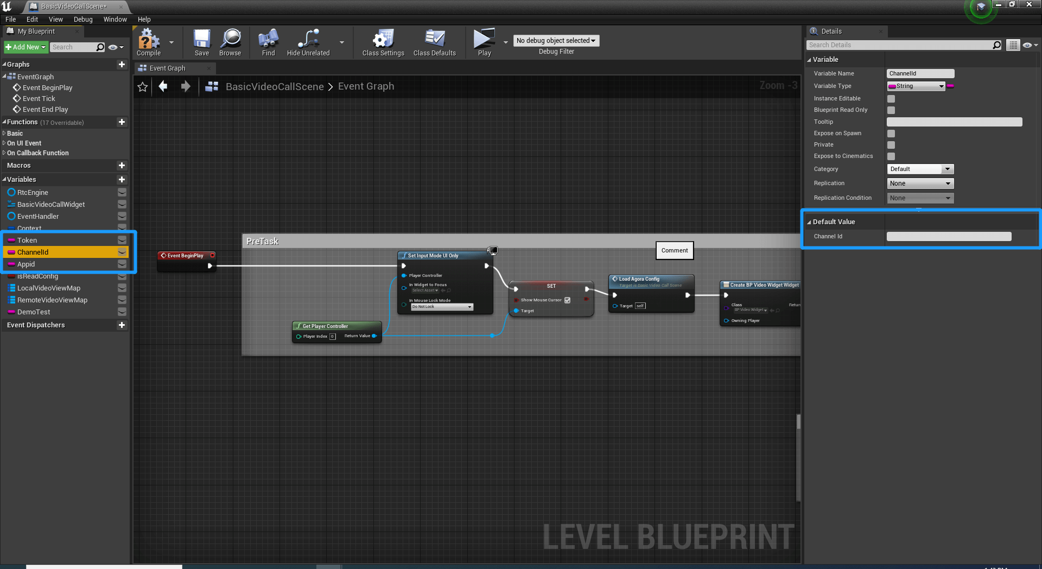
Task: Open the Window menu
Action: [x=115, y=20]
